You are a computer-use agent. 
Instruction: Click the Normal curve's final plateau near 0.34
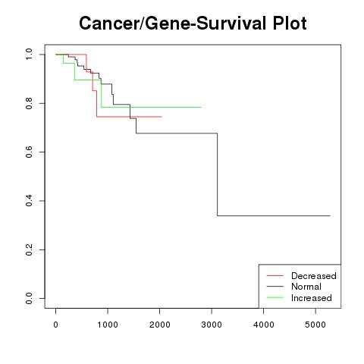click(274, 215)
